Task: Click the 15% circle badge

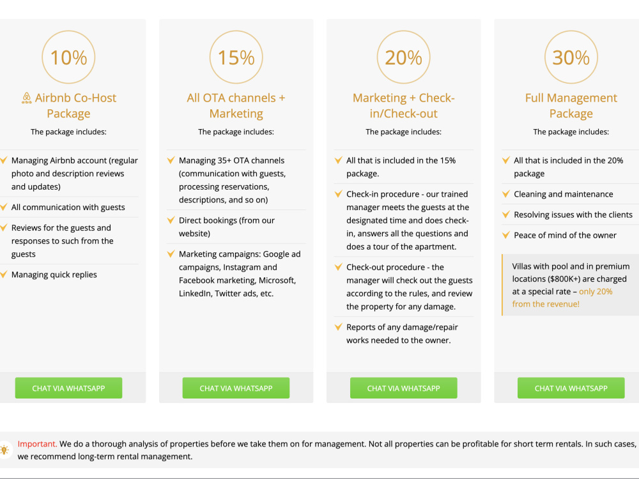Action: pyautogui.click(x=236, y=57)
